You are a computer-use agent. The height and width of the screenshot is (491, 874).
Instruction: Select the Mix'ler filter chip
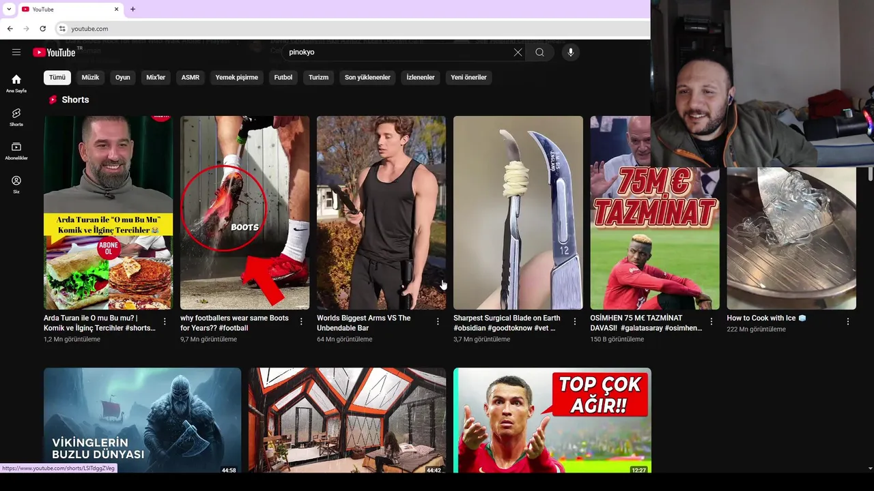click(x=156, y=77)
